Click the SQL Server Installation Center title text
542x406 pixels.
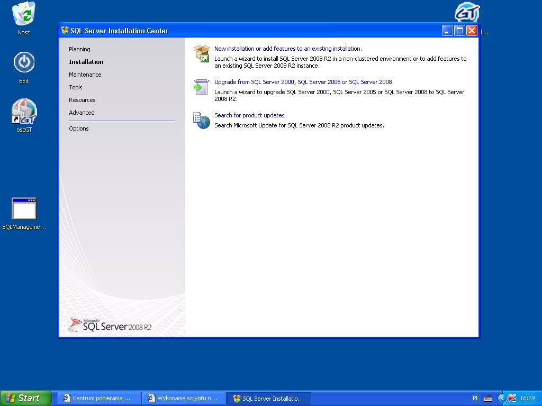[119, 31]
